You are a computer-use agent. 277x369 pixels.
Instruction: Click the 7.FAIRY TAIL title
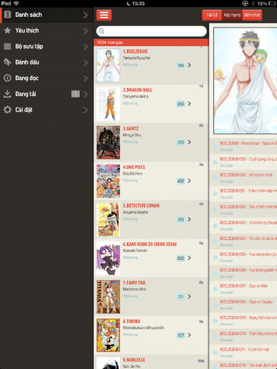pos(135,283)
